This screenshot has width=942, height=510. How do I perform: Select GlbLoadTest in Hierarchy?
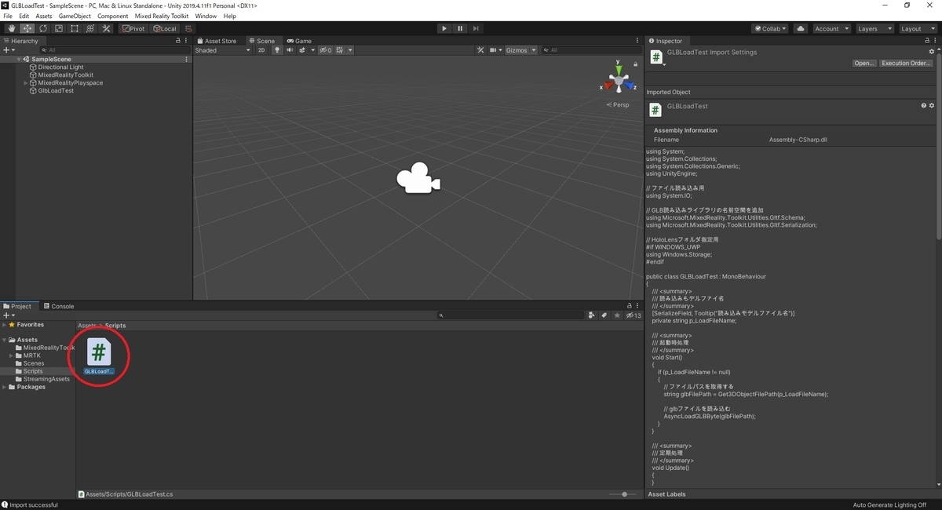[56, 91]
